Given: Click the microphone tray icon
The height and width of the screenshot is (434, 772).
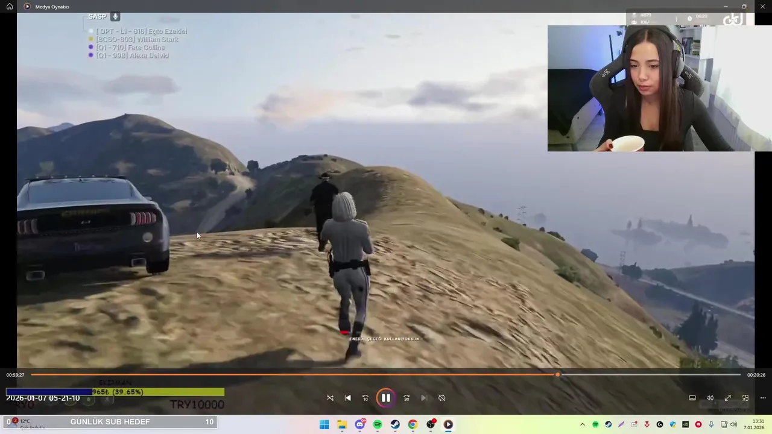Looking at the screenshot, I should click(711, 424).
